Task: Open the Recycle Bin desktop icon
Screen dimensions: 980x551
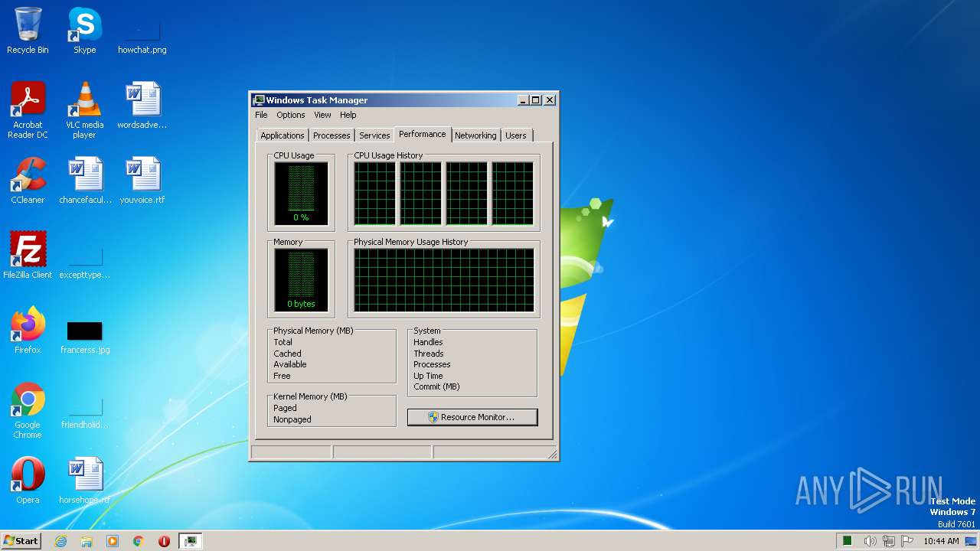Action: [x=28, y=31]
